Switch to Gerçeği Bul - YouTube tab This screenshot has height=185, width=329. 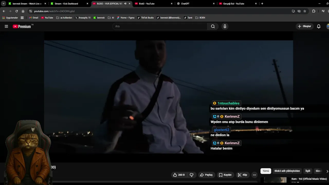(237, 4)
